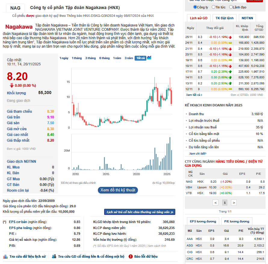Click the candlestick price chart area
The height and width of the screenshot is (264, 268).
tap(122, 98)
